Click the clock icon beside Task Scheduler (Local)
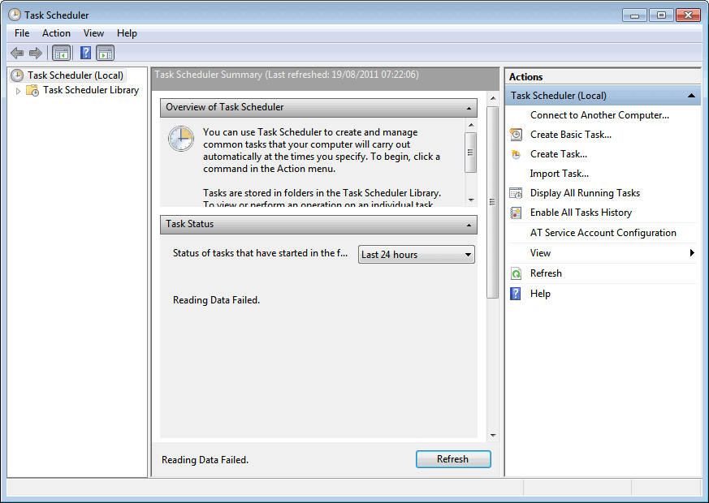Image resolution: width=709 pixels, height=503 pixels. click(x=17, y=75)
